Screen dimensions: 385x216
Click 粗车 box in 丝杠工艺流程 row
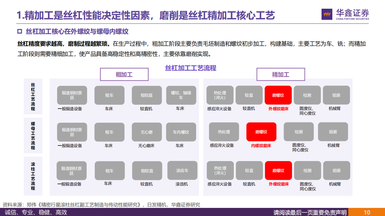click(x=109, y=95)
